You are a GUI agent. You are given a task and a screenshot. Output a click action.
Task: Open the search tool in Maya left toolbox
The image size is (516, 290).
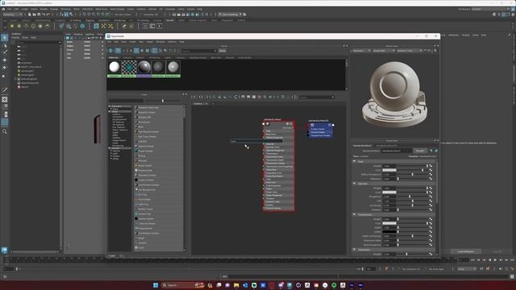(4, 131)
